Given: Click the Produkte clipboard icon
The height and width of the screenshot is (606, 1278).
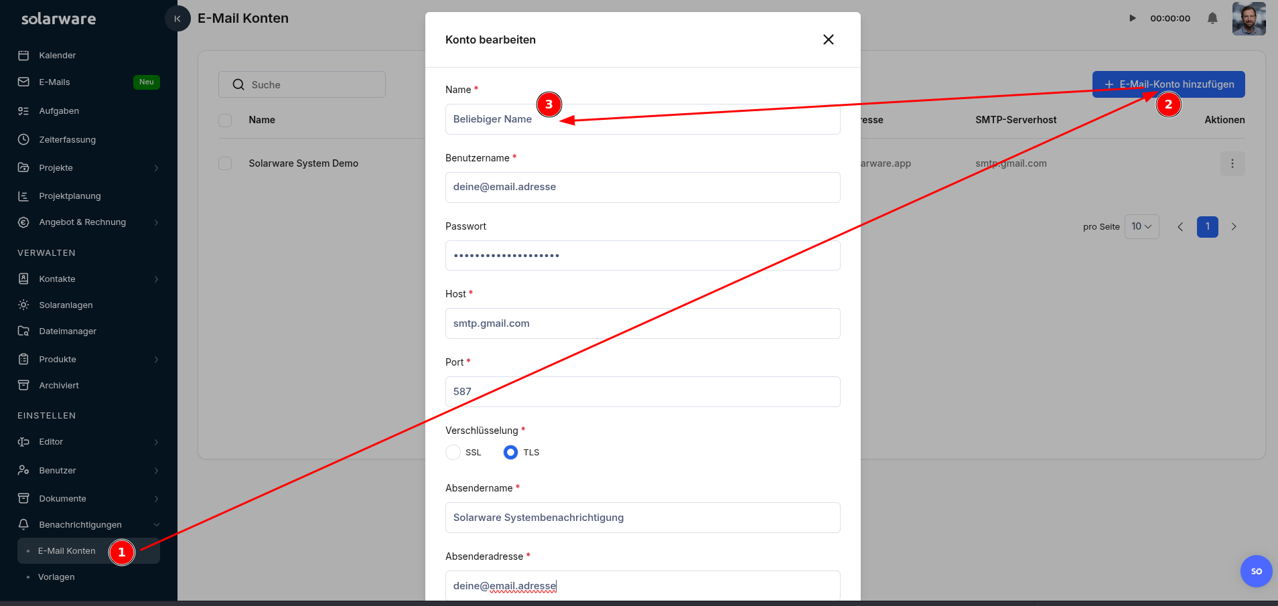Looking at the screenshot, I should point(23,359).
